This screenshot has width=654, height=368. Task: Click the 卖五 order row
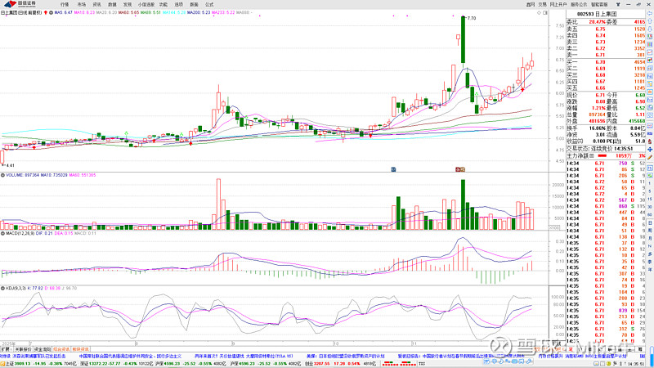[606, 29]
